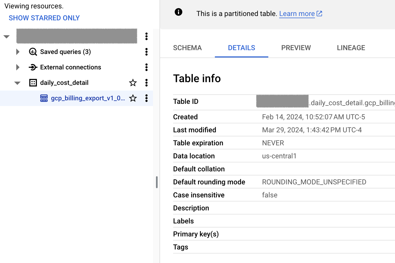This screenshot has height=263, width=395.
Task: Click the Saved queries magnifier icon
Action: (33, 52)
